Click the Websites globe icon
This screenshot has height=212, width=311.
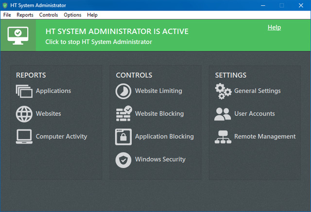(24, 114)
